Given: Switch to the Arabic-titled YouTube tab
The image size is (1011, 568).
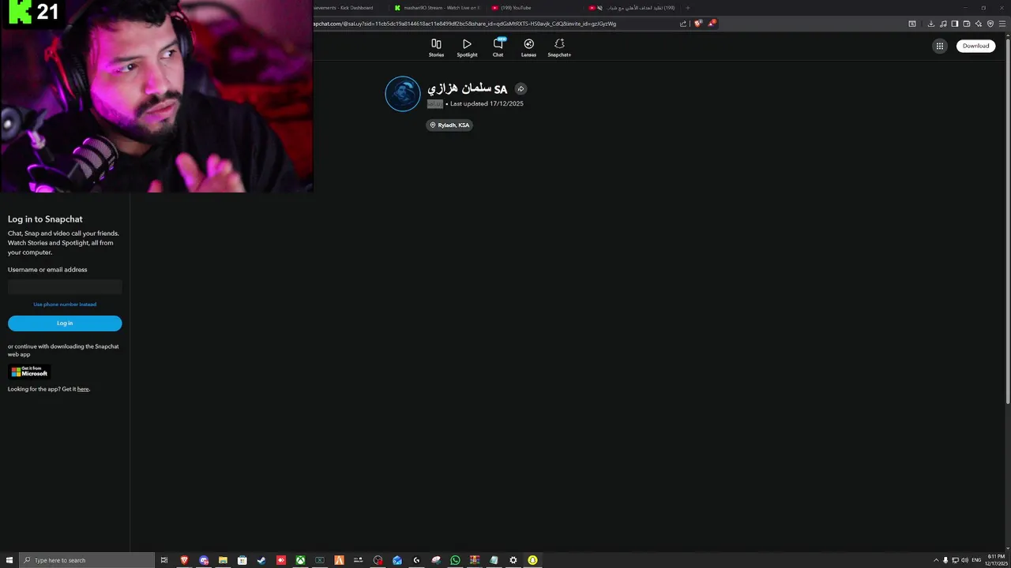Looking at the screenshot, I should pos(632,8).
